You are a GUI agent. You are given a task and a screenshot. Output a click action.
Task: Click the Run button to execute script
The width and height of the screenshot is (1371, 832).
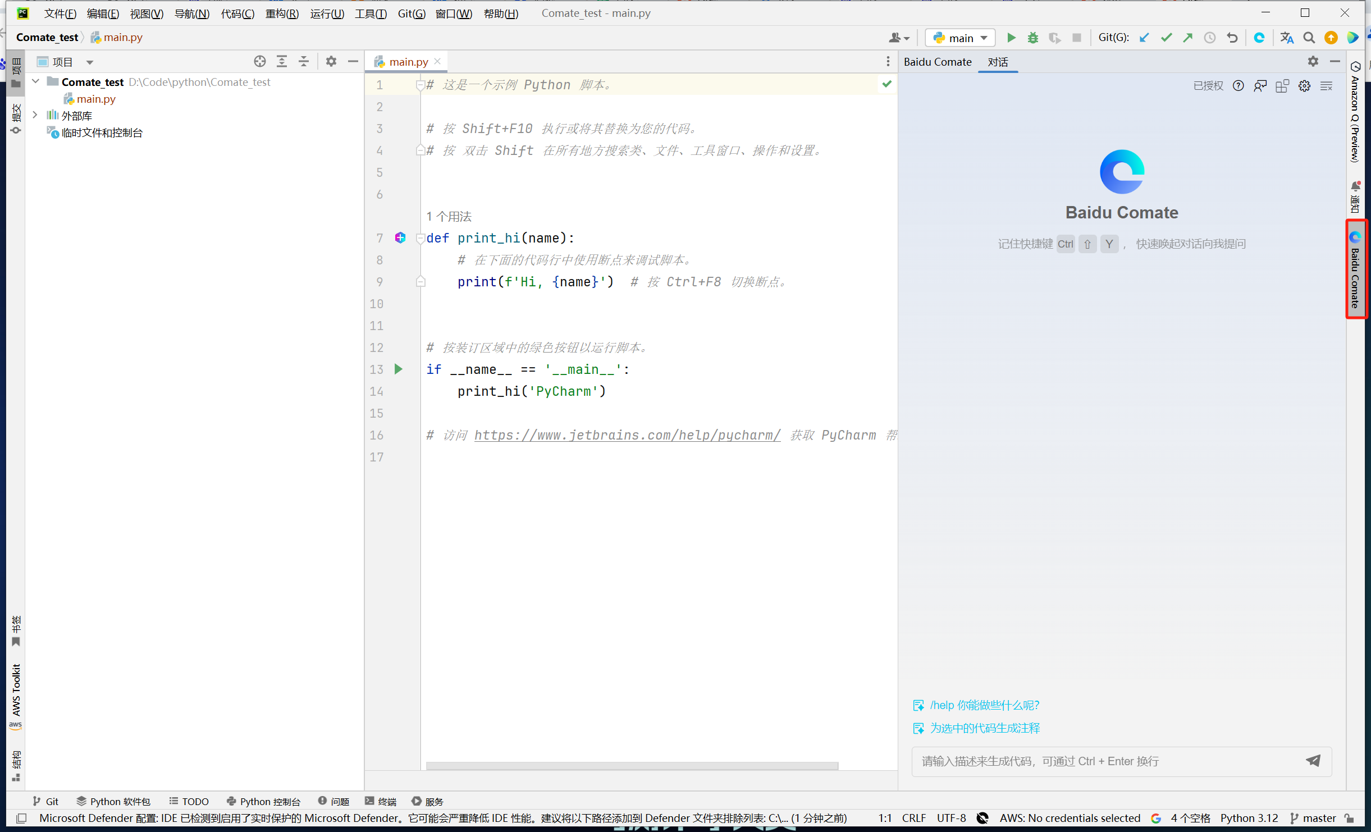click(1011, 38)
